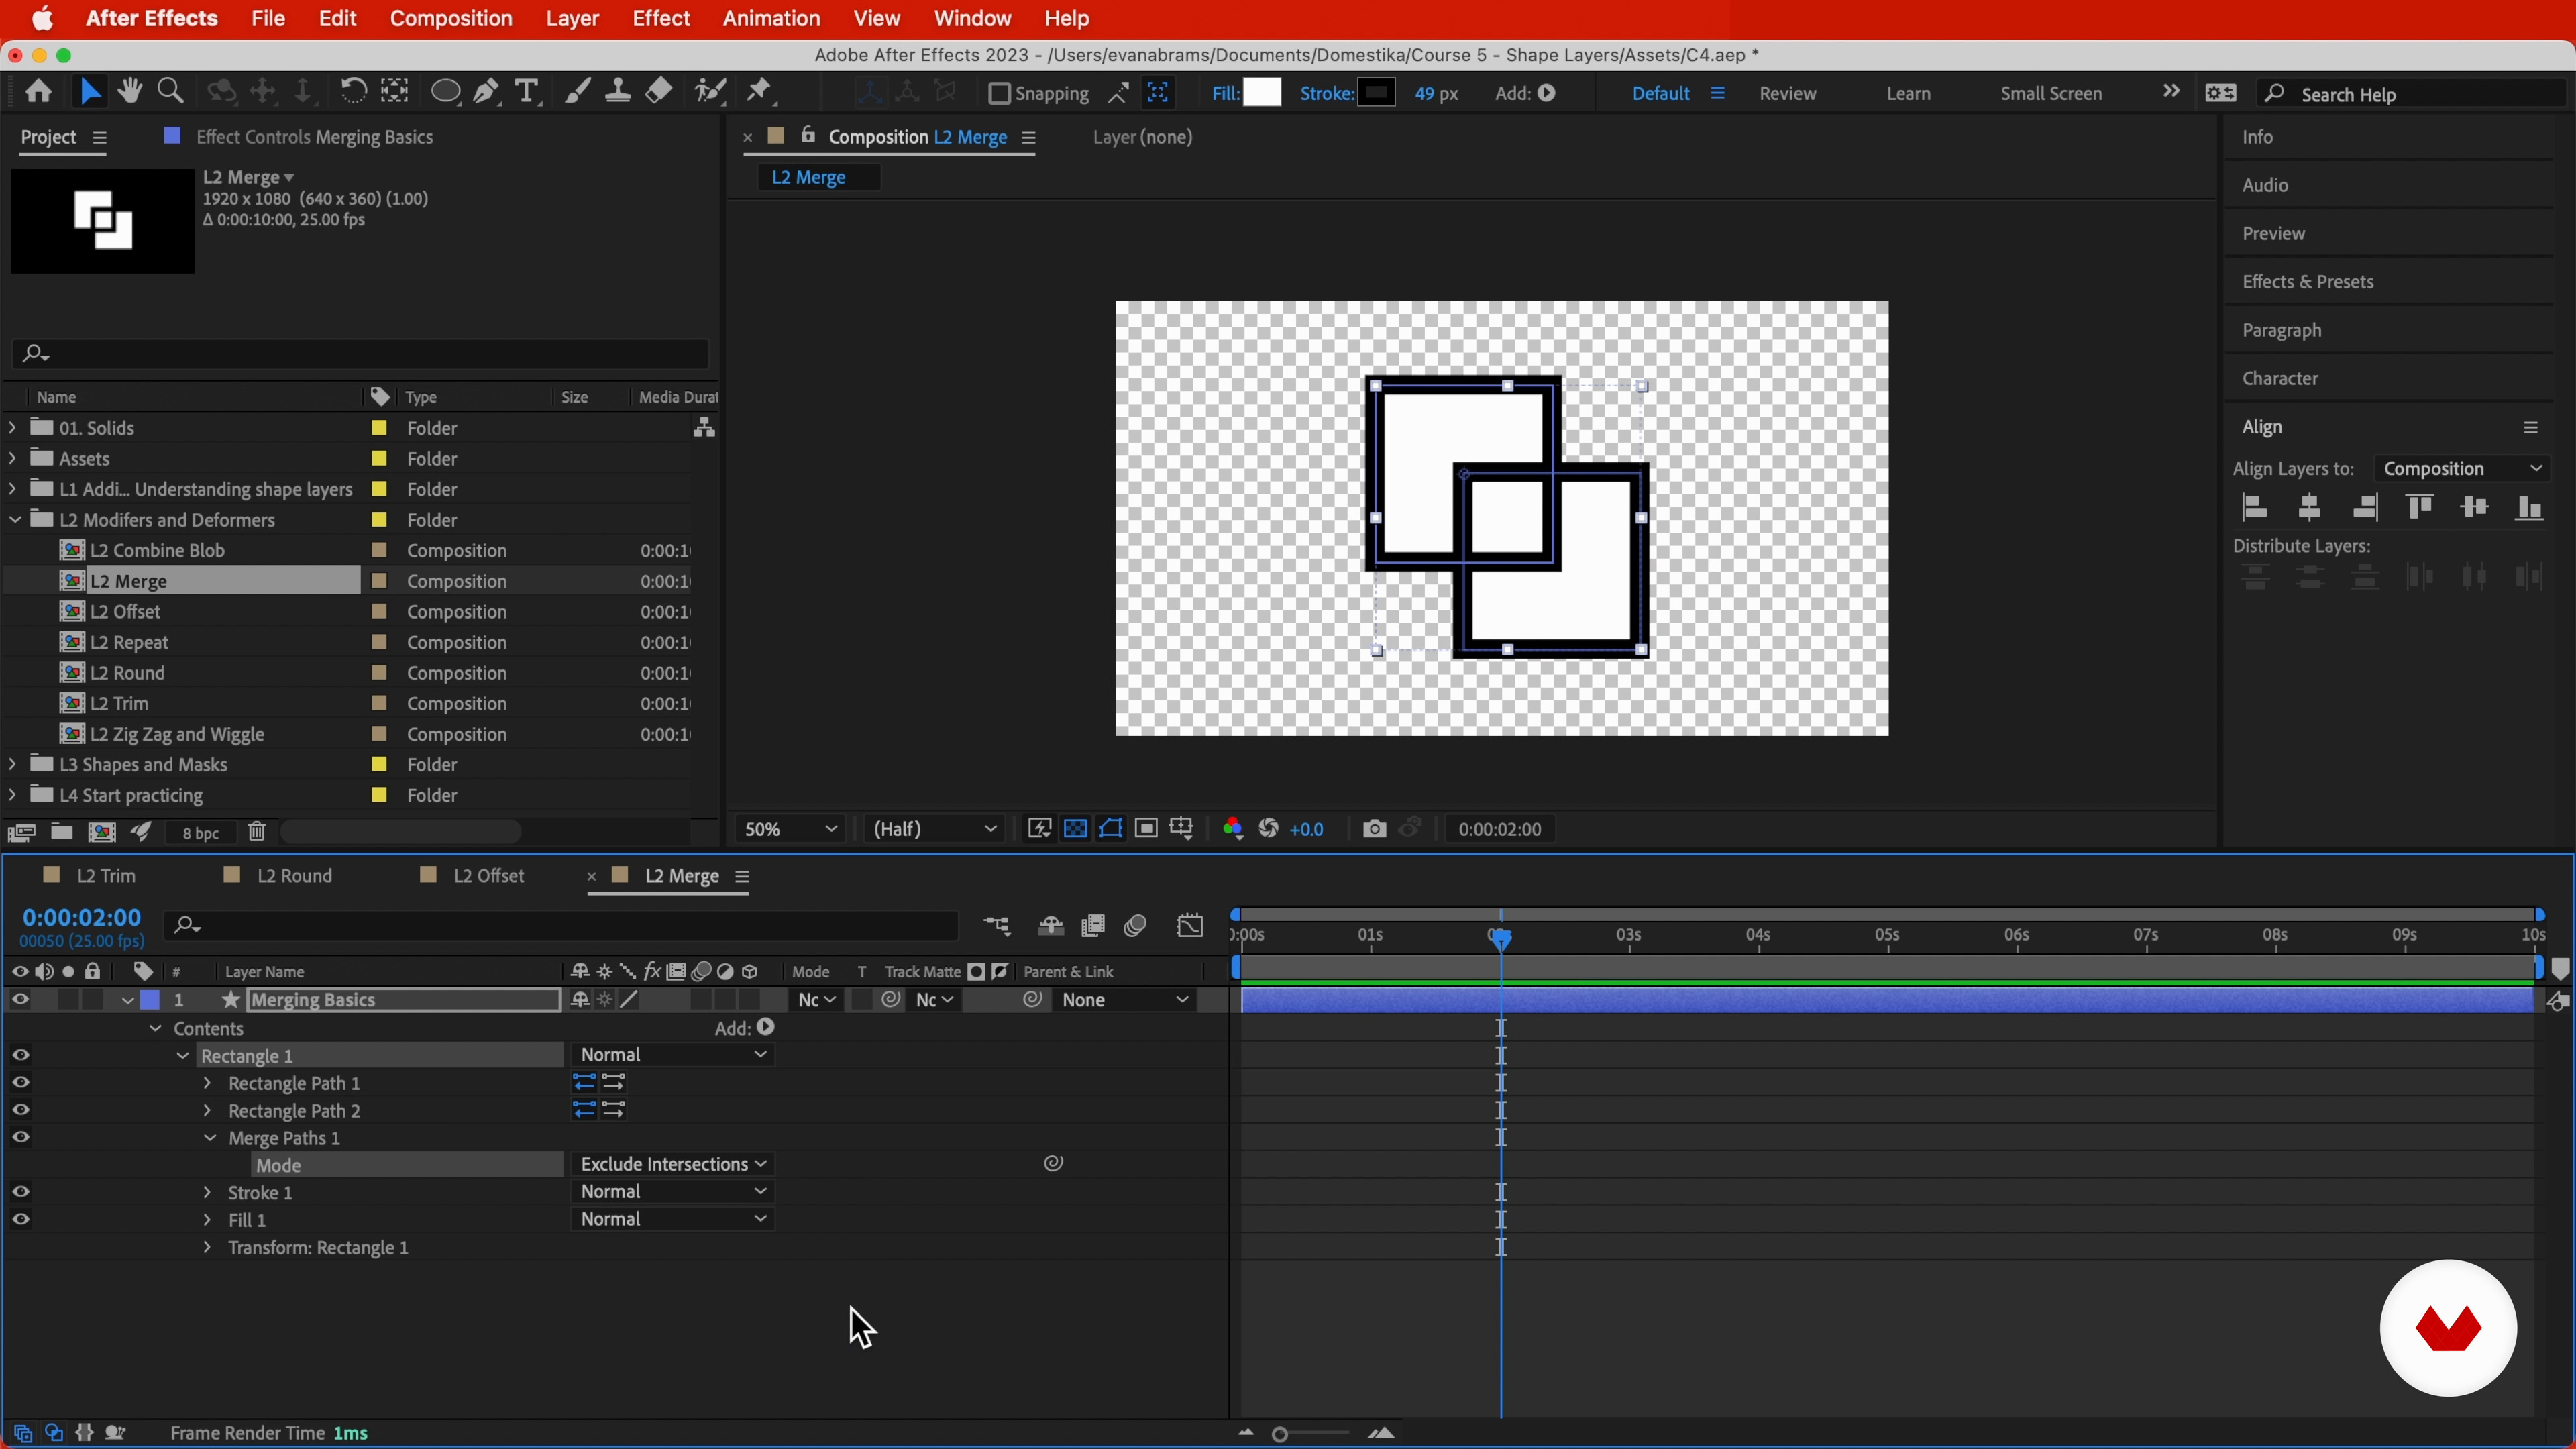Click the current time 0:00:02:00 display

pos(82,918)
